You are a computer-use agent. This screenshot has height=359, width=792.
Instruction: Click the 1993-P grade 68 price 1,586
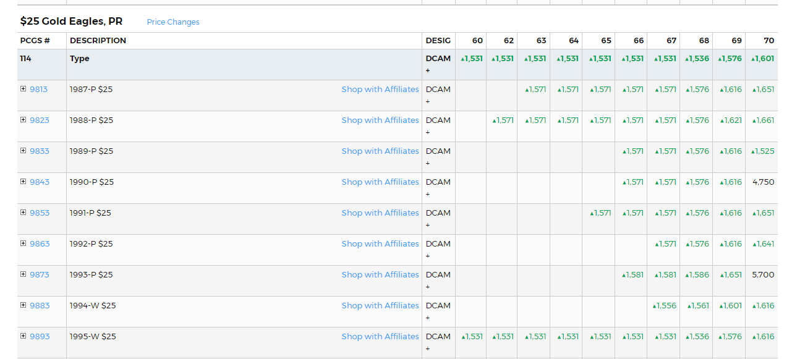click(x=697, y=274)
